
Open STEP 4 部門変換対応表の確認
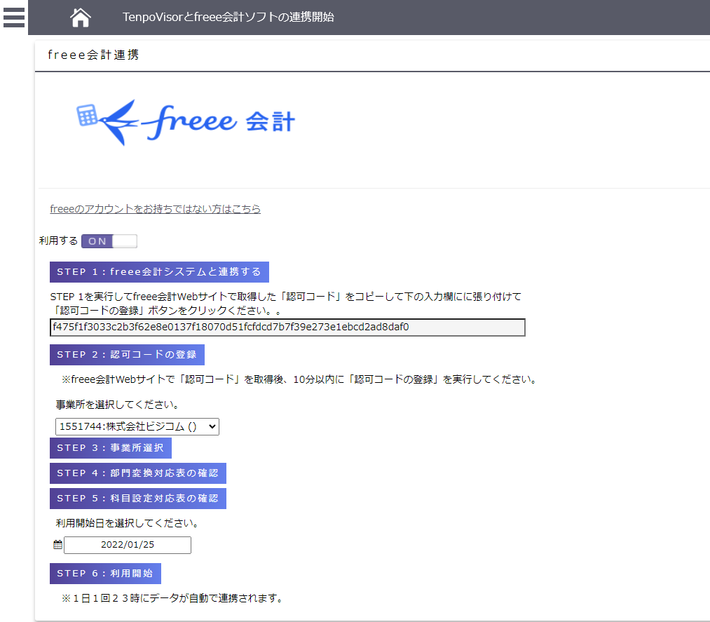(137, 473)
